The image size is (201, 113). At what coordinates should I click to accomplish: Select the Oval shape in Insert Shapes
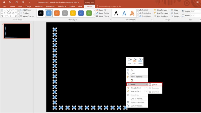13,10
